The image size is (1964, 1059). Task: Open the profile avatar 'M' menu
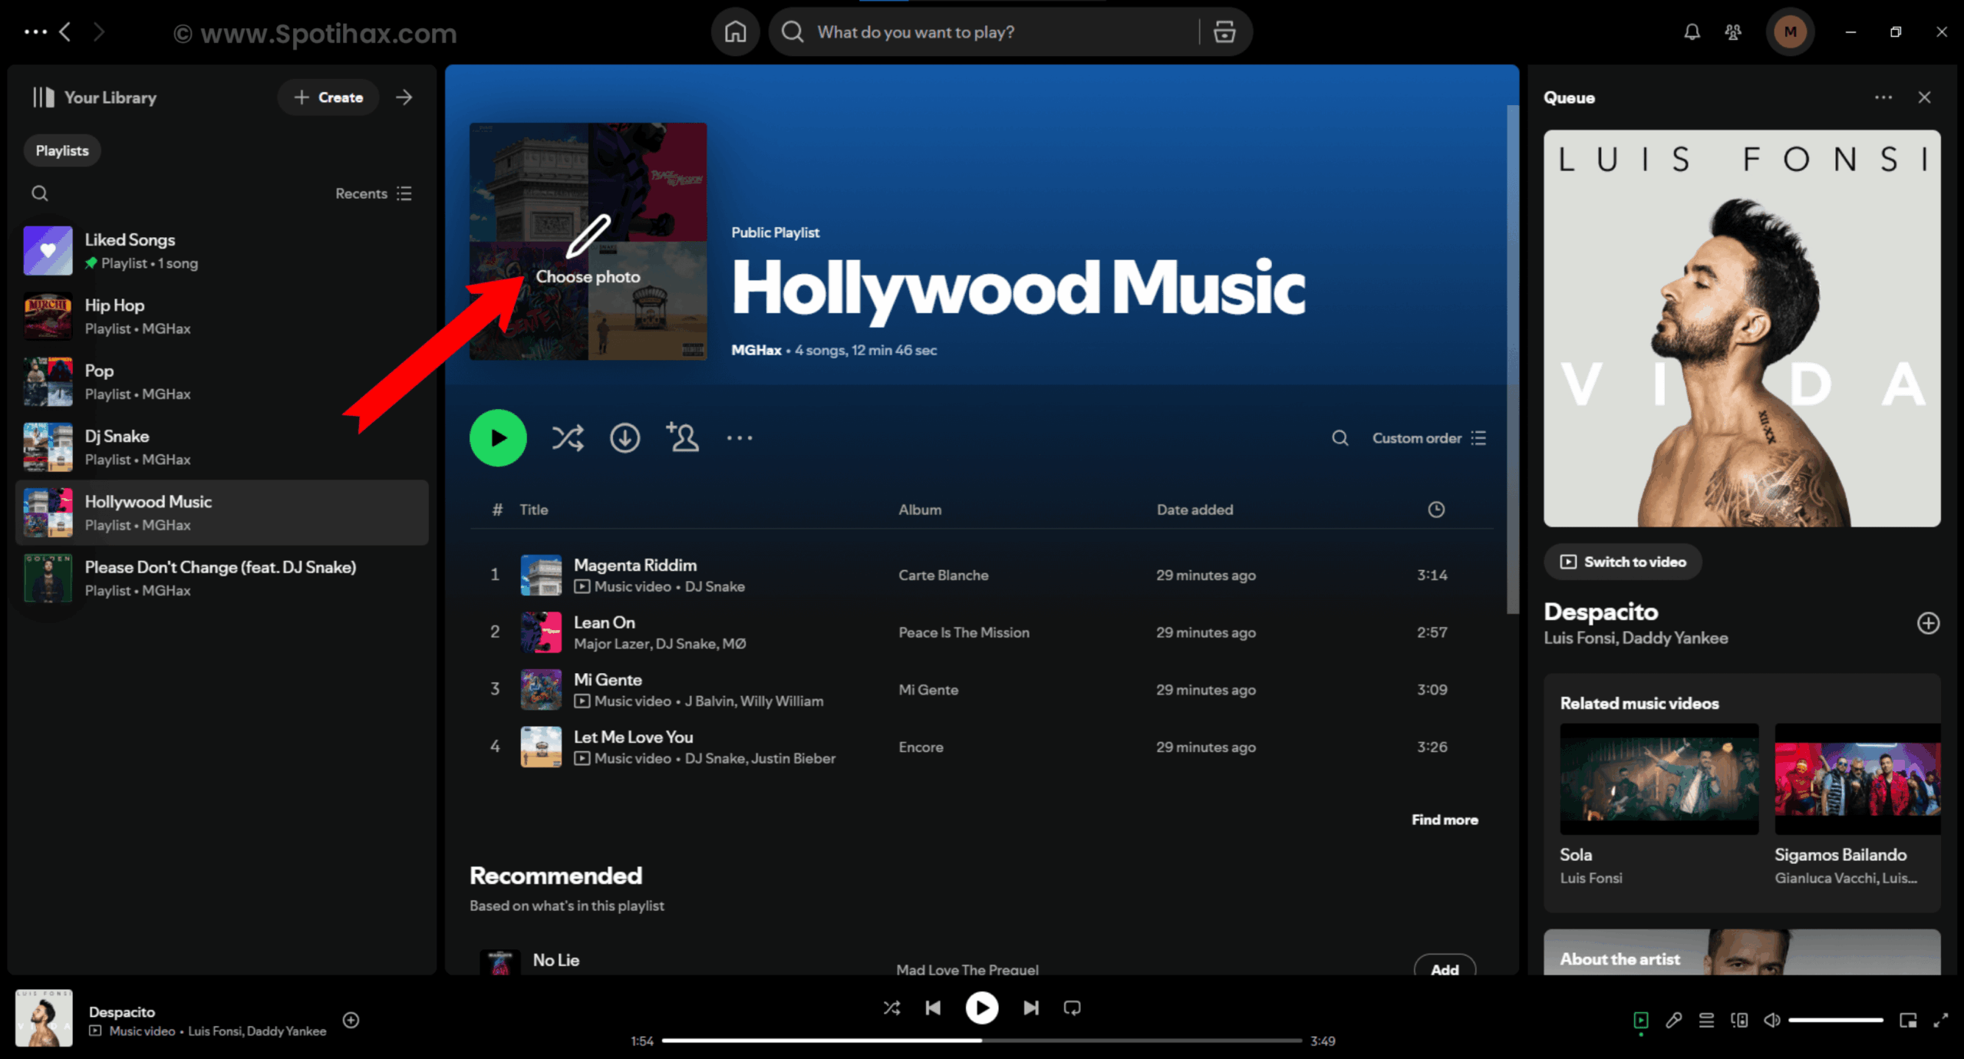tap(1790, 32)
